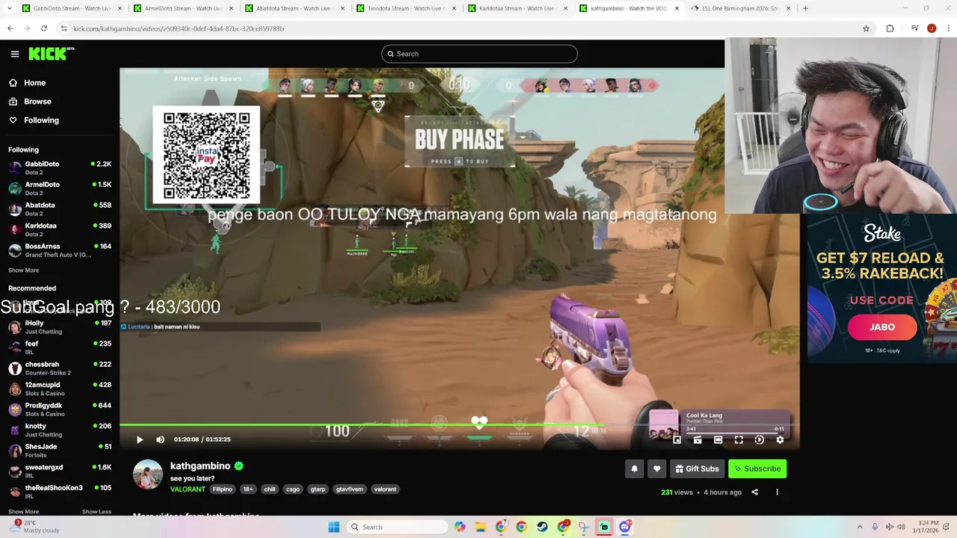Open Copilot from the taskbar
Screen dimensions: 957x538
pyautogui.click(x=460, y=527)
